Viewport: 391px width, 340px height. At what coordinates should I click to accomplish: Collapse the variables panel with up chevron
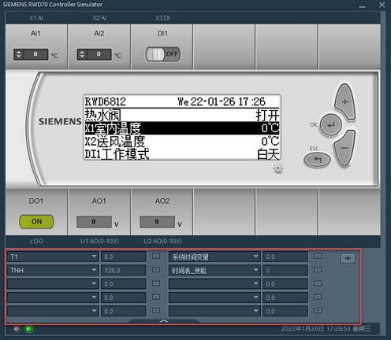tap(164, 321)
